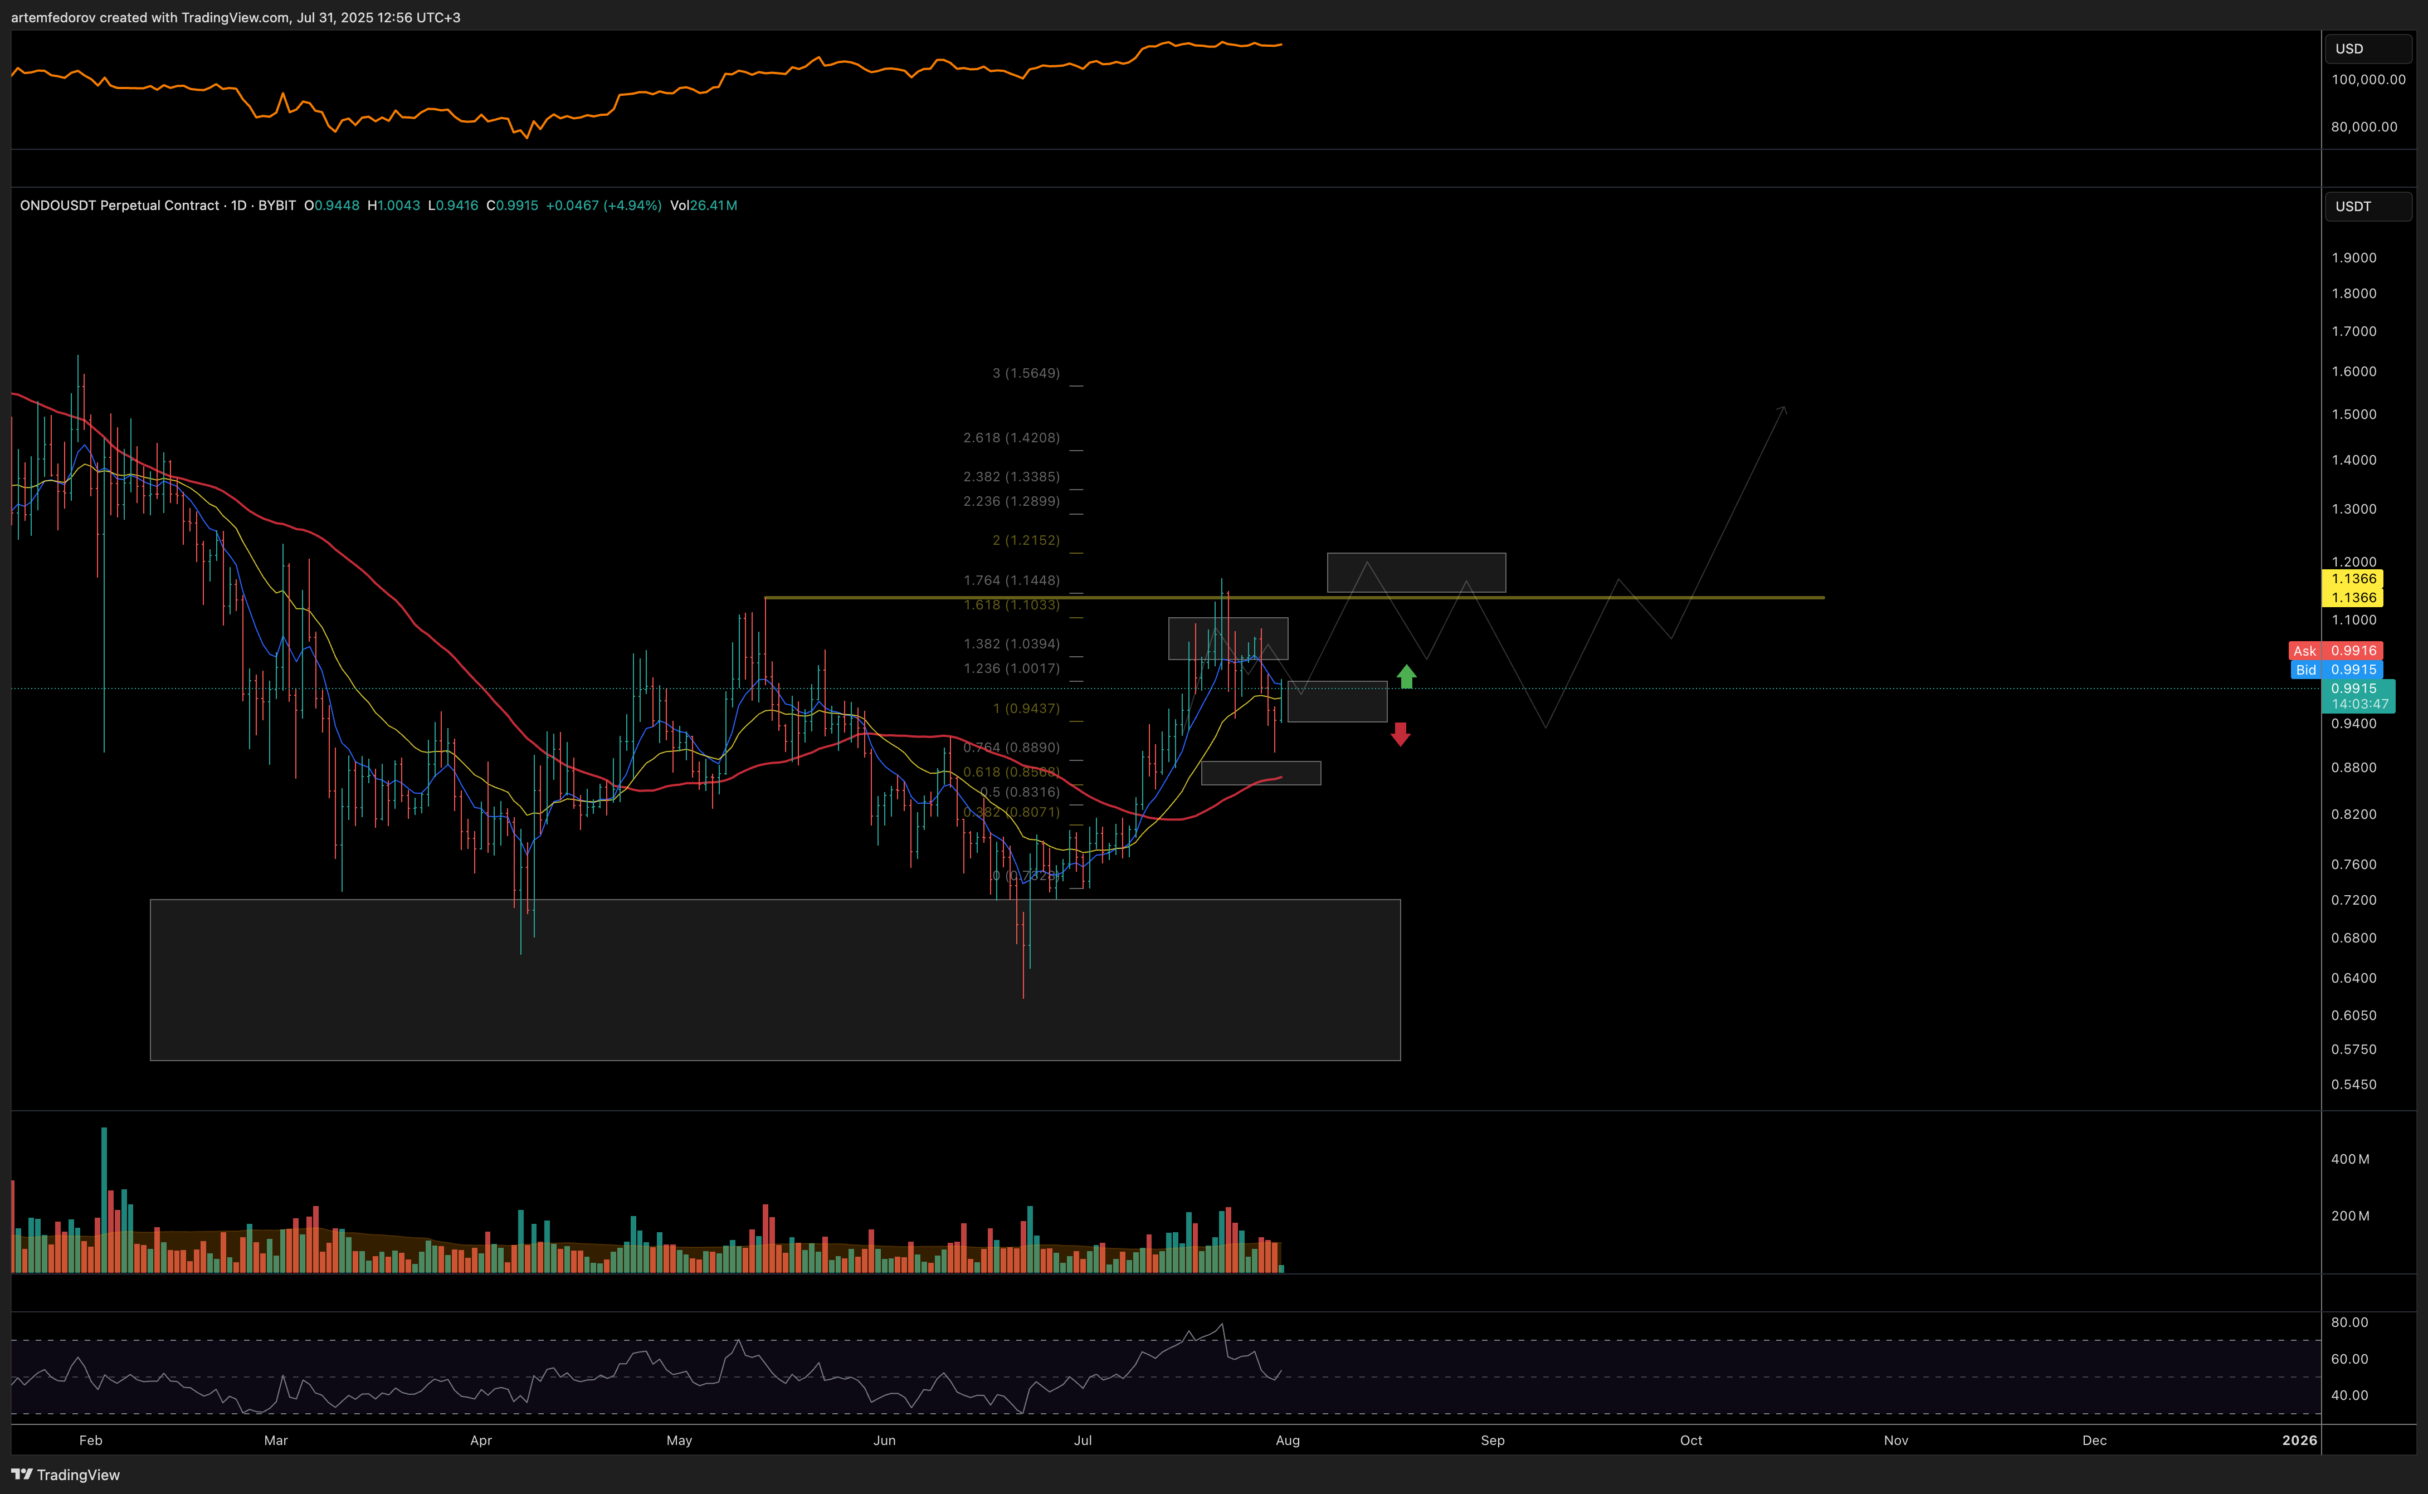Click the Oct label on time axis
The height and width of the screenshot is (1494, 2428).
click(1691, 1439)
